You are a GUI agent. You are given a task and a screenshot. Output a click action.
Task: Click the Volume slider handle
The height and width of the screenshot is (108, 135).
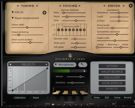pos(81,77)
